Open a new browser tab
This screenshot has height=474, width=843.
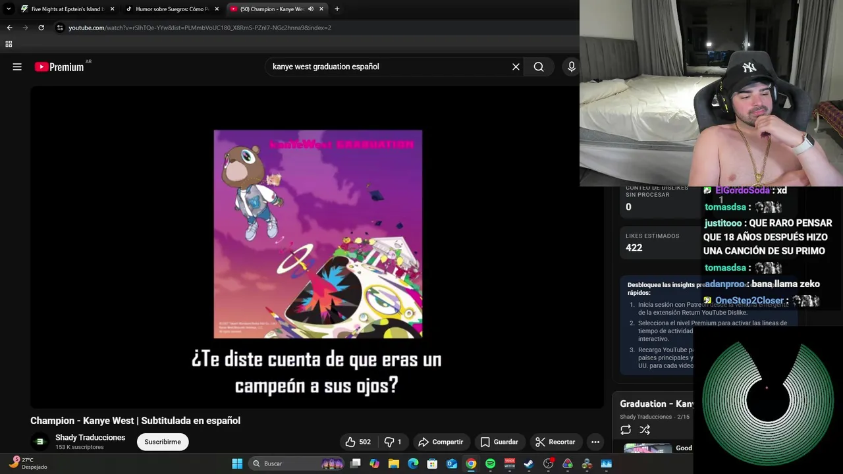[x=337, y=9]
